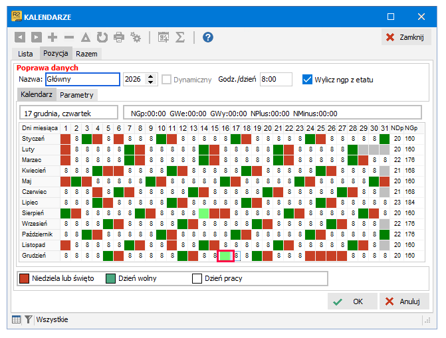Viewport: 446px width, 338px height.
Task: Click the table grid icon in status bar
Action: tap(16, 319)
